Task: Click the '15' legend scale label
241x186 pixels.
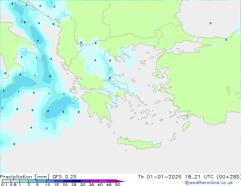Action: (56, 184)
